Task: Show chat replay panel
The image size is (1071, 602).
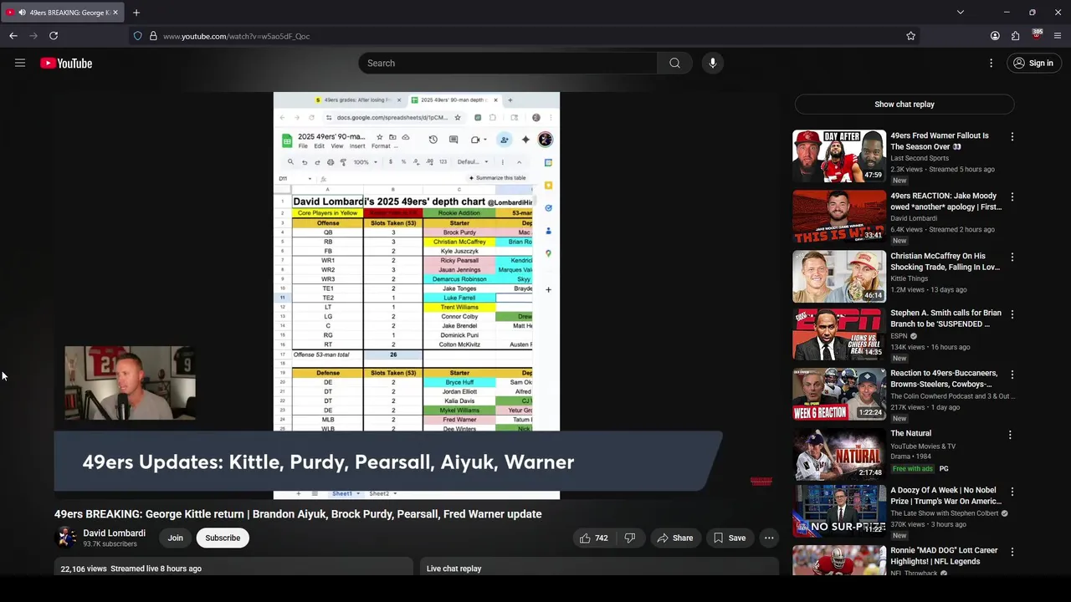Action: [904, 105]
